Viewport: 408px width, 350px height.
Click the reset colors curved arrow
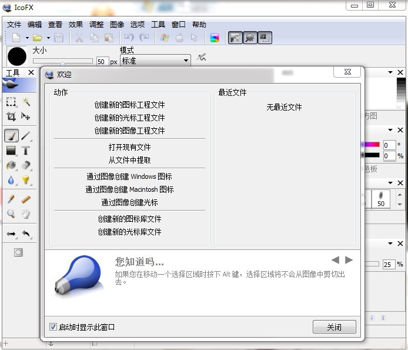26,234
